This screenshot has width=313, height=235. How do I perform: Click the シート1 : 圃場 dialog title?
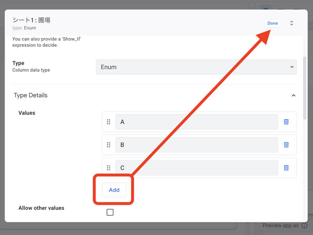(31, 20)
